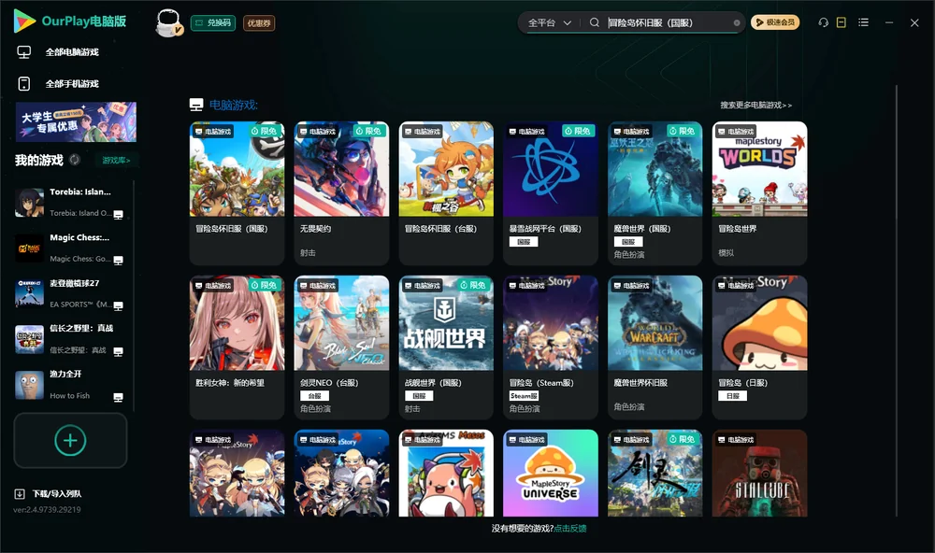935x553 pixels.
Task: Open the 冒险岛怀旧服（国服）game card
Action: point(237,193)
